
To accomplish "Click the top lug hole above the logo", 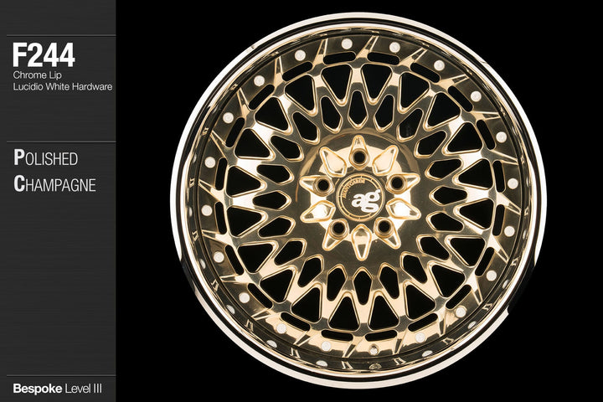I will pyautogui.click(x=358, y=157).
